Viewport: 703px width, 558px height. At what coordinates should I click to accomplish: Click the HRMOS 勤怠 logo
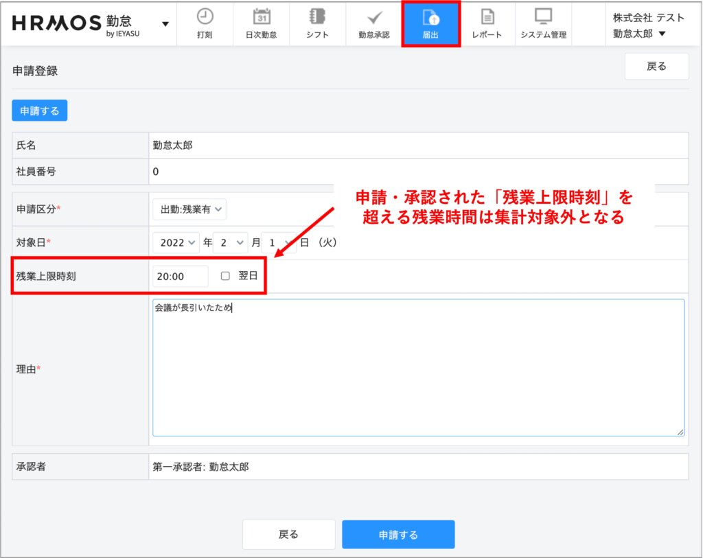point(76,23)
